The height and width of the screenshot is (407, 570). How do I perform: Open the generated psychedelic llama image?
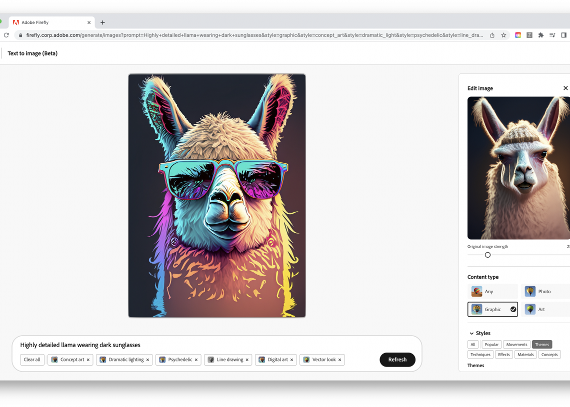(x=217, y=196)
